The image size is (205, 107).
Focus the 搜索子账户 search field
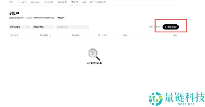(x=72, y=27)
